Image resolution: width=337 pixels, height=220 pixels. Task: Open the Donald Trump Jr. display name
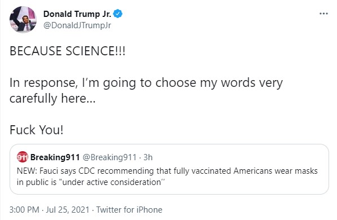[x=77, y=14]
